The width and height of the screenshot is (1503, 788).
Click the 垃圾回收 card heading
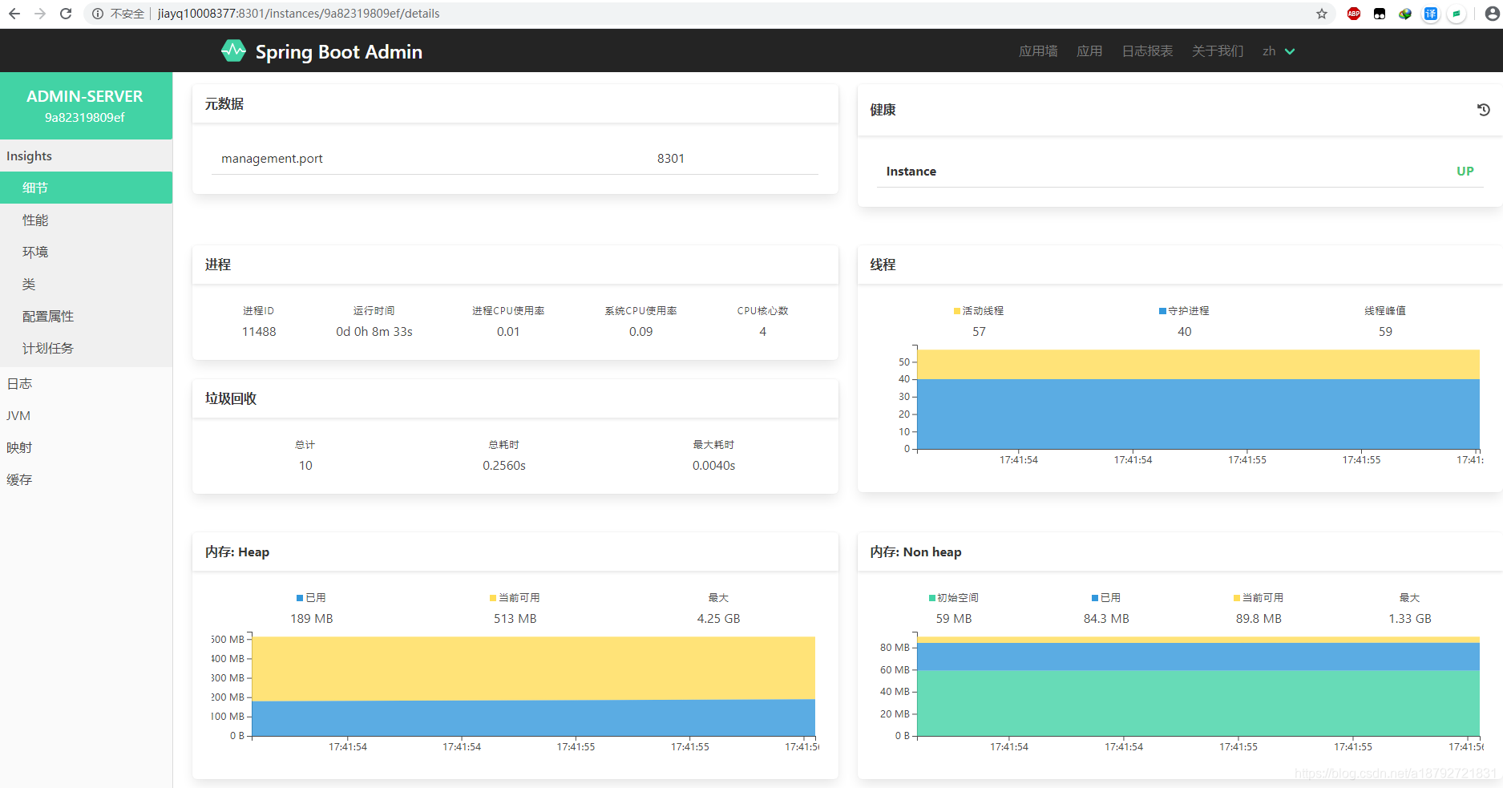(231, 398)
